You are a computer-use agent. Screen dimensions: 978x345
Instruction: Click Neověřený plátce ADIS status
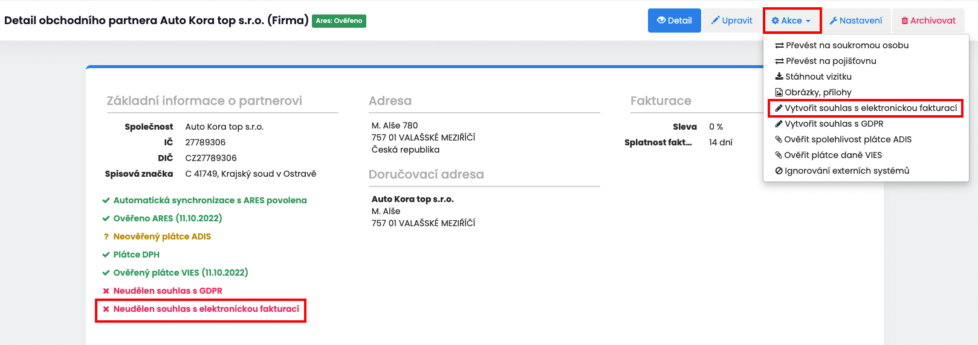pos(162,236)
